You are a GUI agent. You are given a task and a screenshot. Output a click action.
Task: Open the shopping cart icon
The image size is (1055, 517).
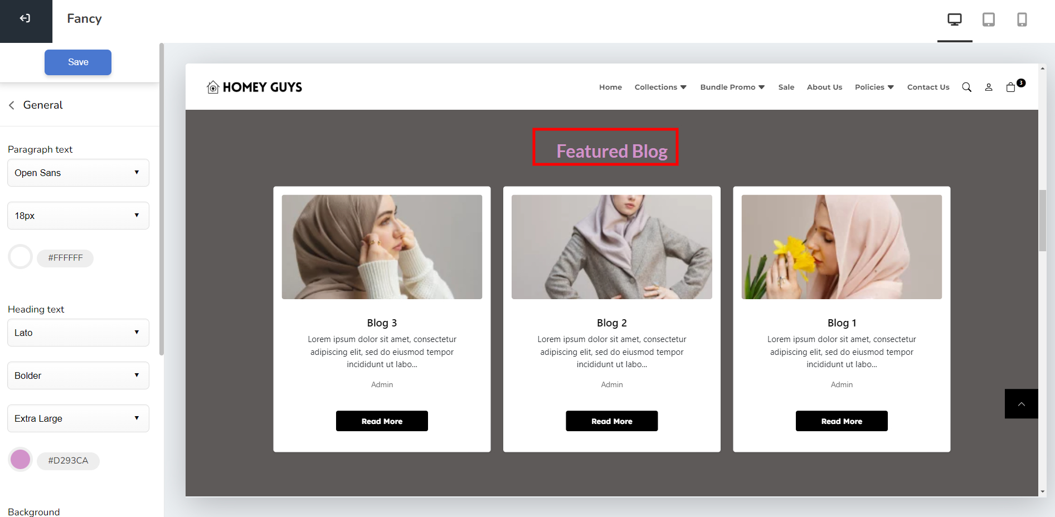[1011, 87]
